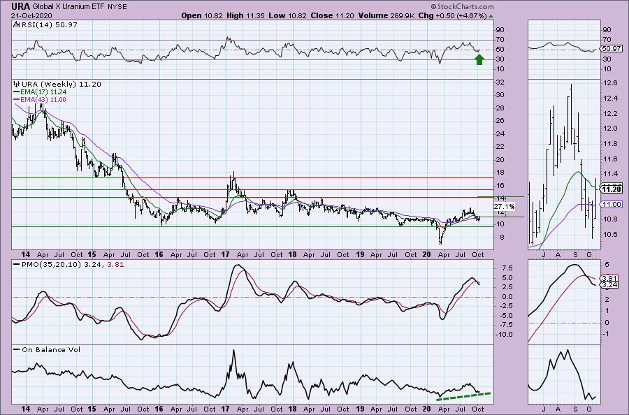Viewport: 629px width, 415px height.
Task: Click the candlestick icon beside URA (Weekly)
Action: (17, 85)
